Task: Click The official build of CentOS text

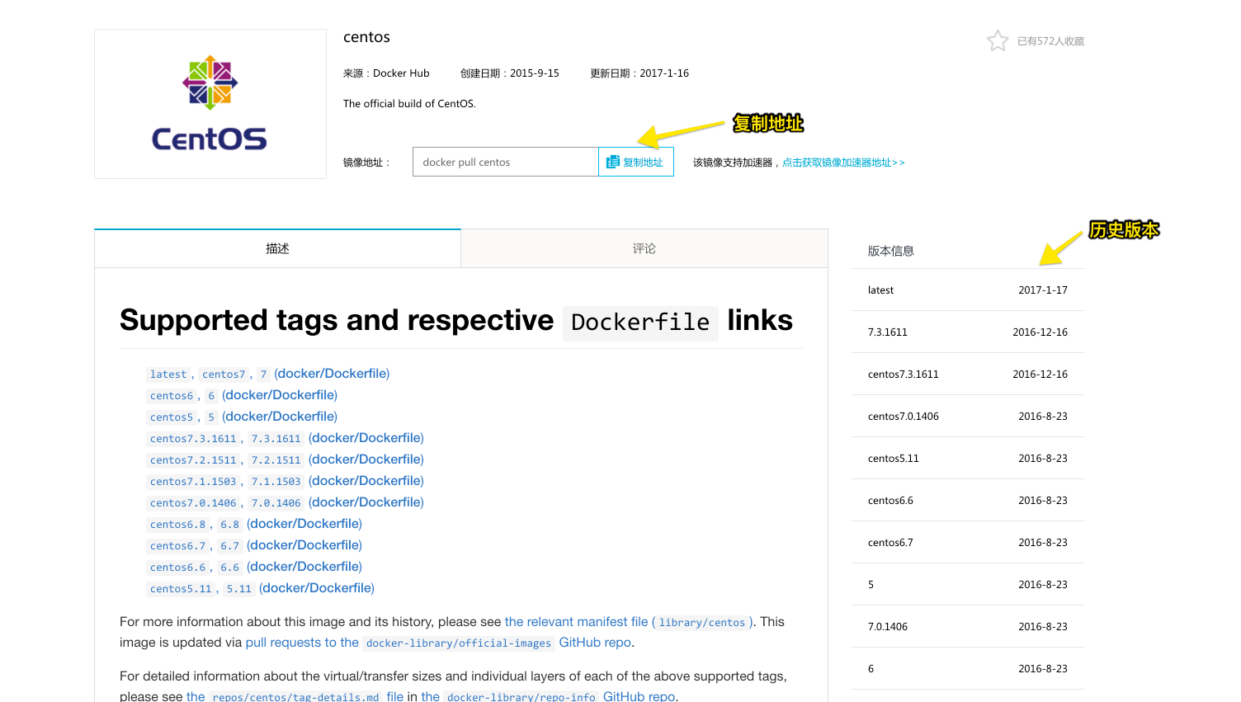Action: (x=409, y=104)
